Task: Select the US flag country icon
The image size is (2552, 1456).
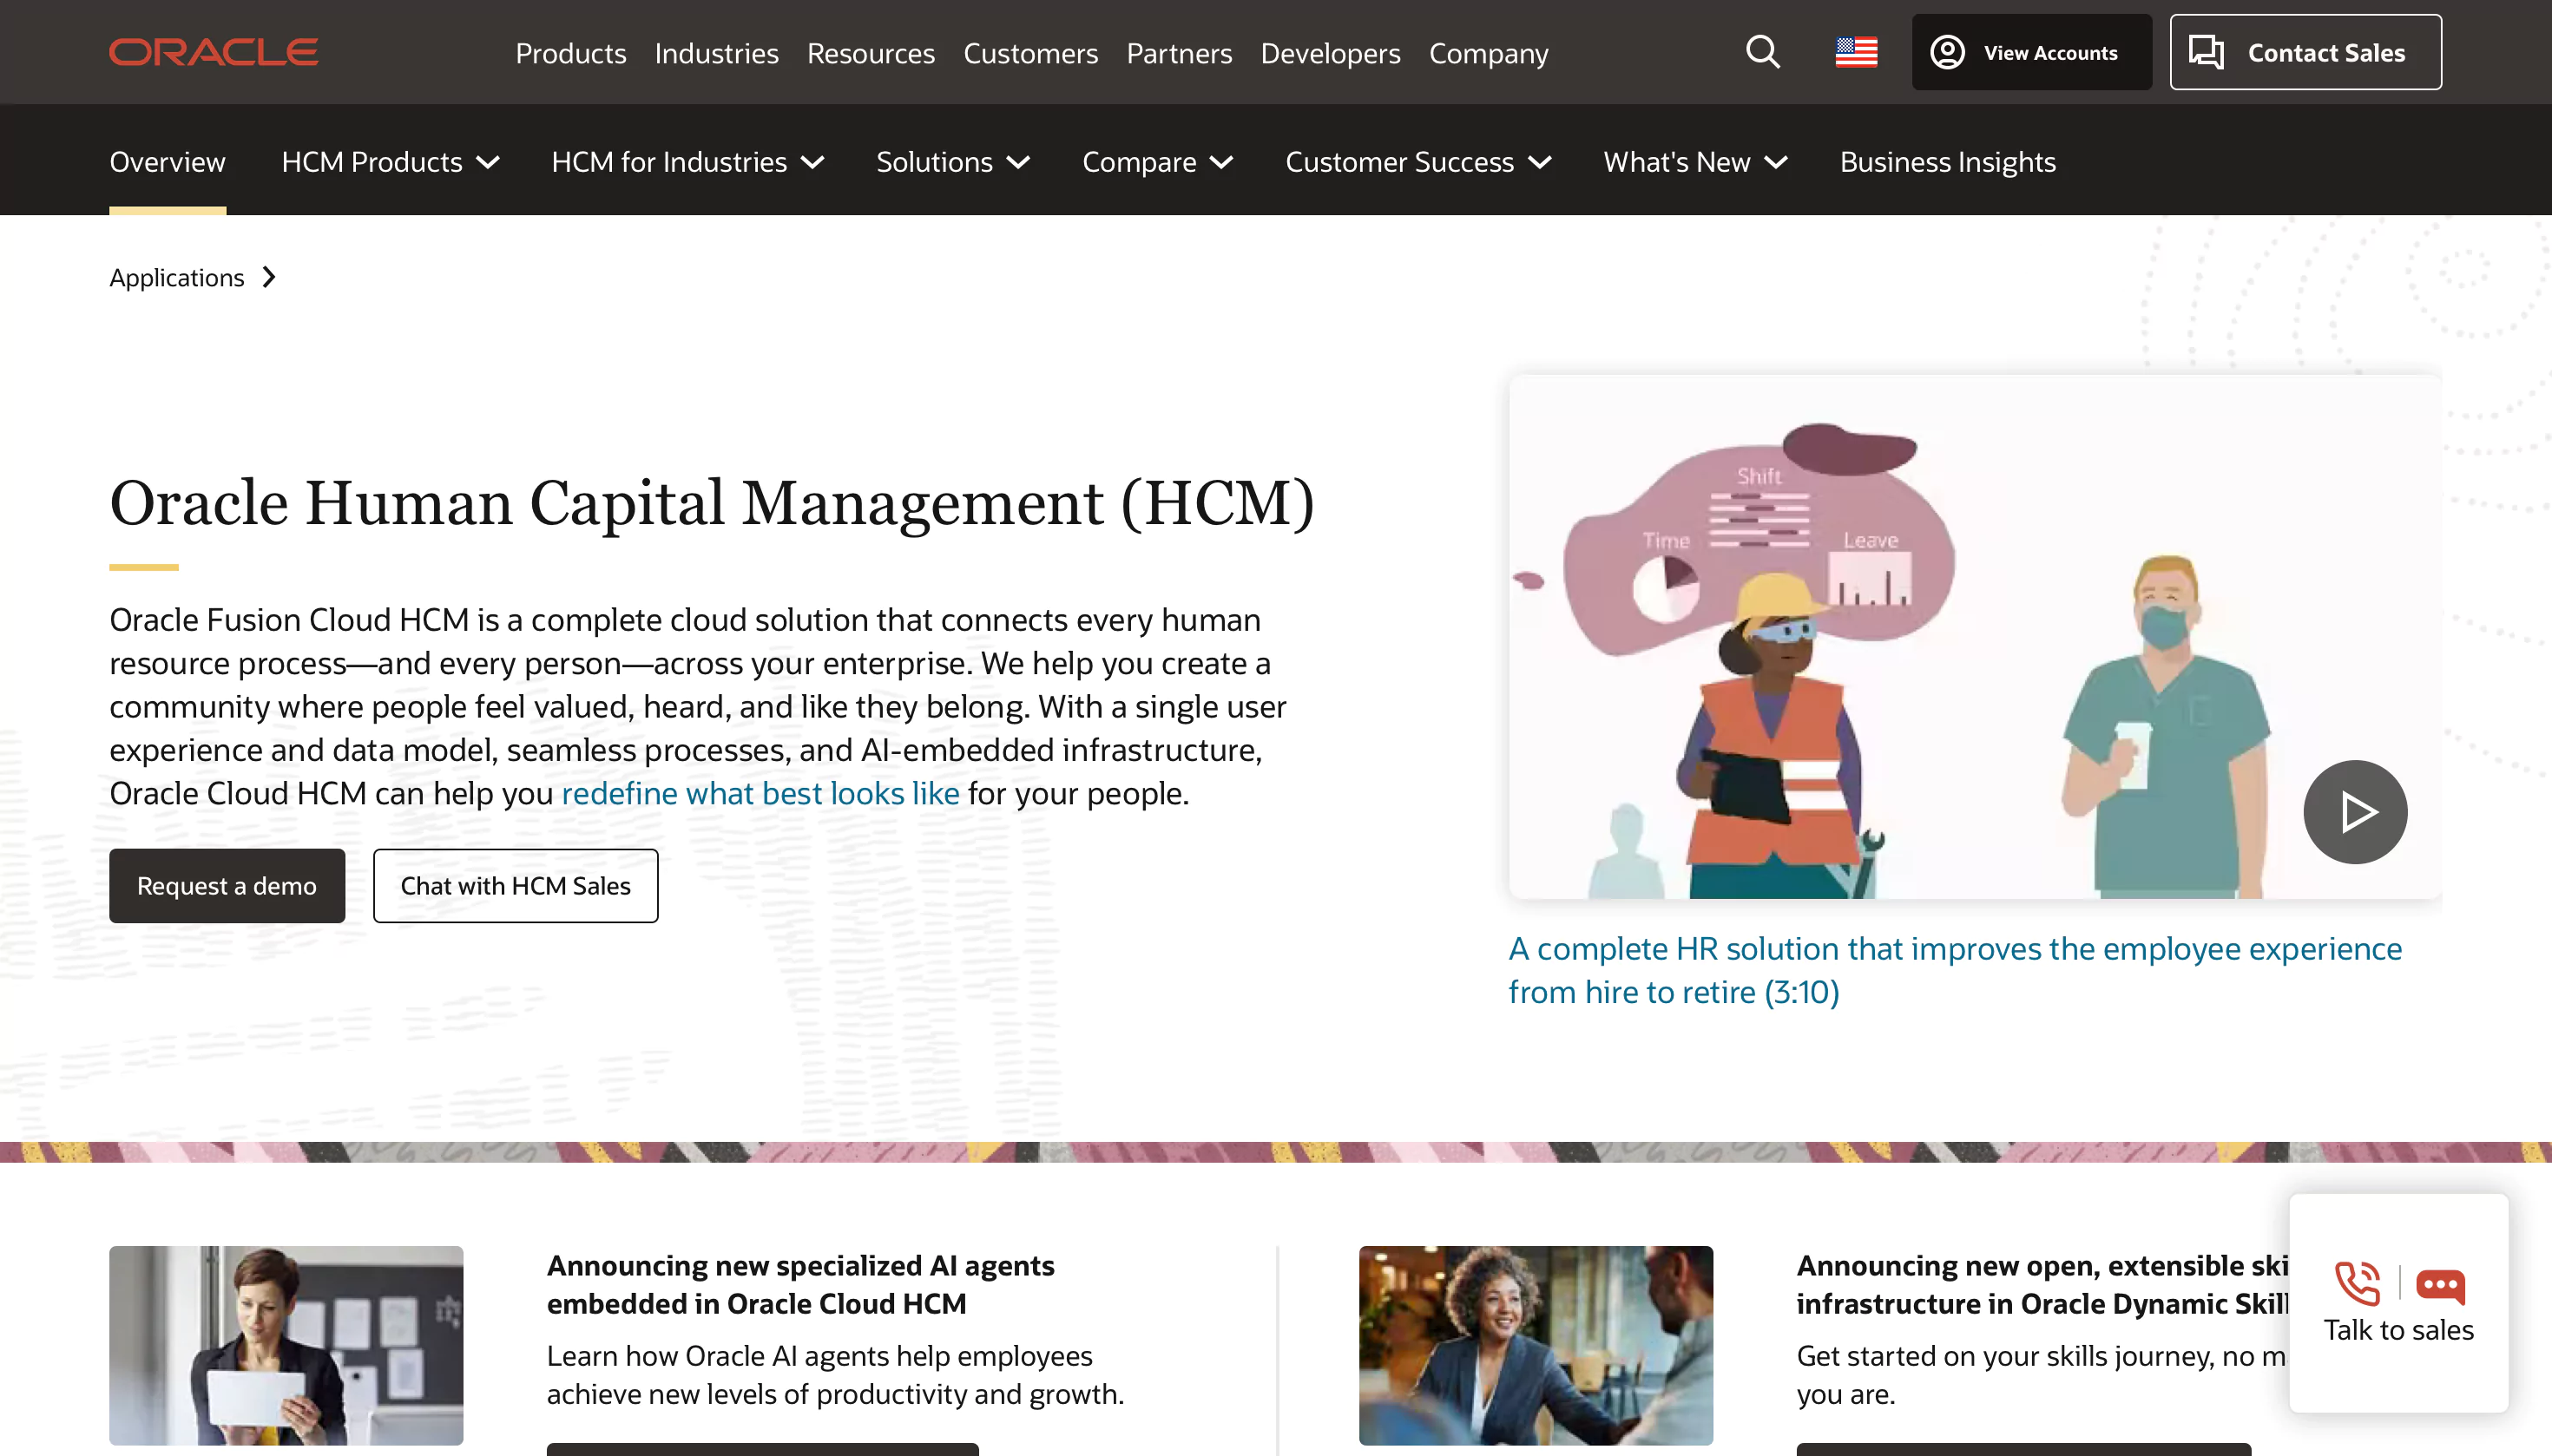Action: click(1856, 52)
